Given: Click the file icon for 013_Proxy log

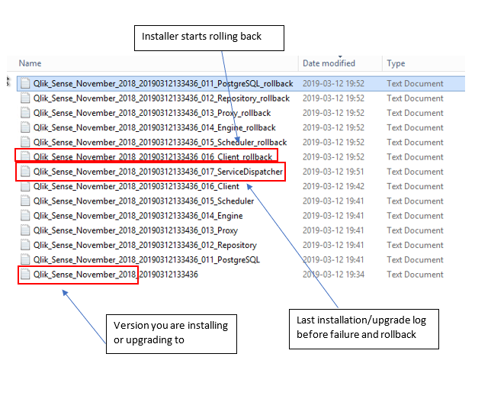Looking at the screenshot, I should pyautogui.click(x=25, y=230).
